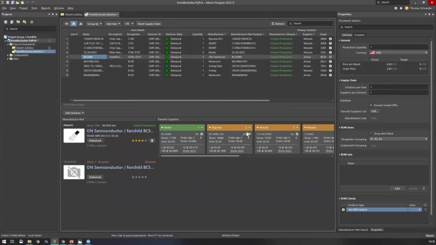This screenshot has height=245, width=436.
Task: Click the Properties panel vertical scrollbar
Action: pyautogui.click(x=431, y=128)
